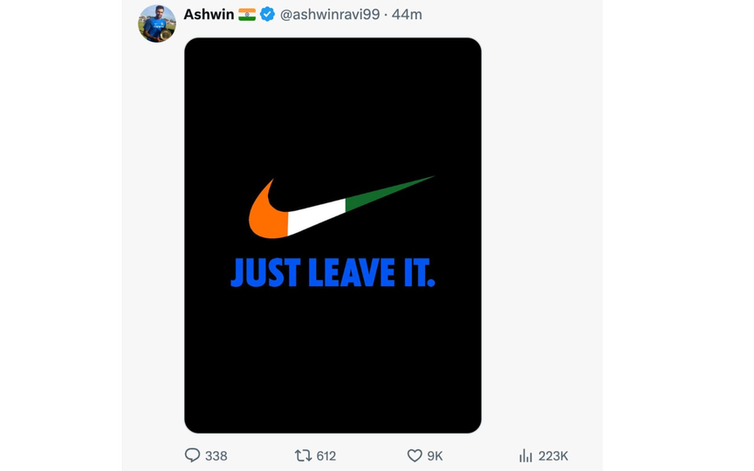This screenshot has height=471, width=754.
Task: Click the reply speech-bubble icon
Action: [193, 455]
